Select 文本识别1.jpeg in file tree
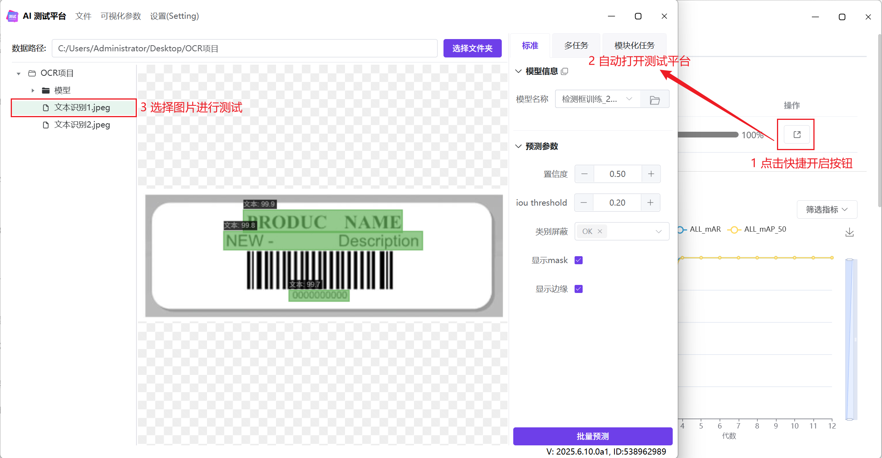The height and width of the screenshot is (458, 882). tap(74, 108)
